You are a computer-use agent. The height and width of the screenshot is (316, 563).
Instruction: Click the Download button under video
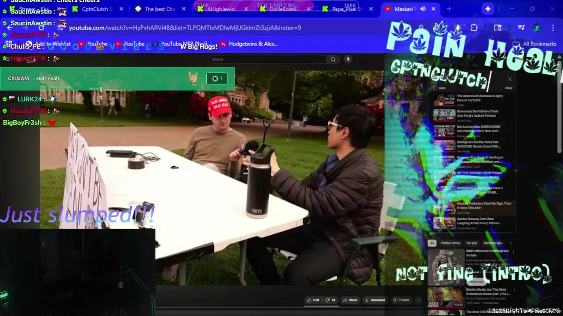[x=375, y=300]
